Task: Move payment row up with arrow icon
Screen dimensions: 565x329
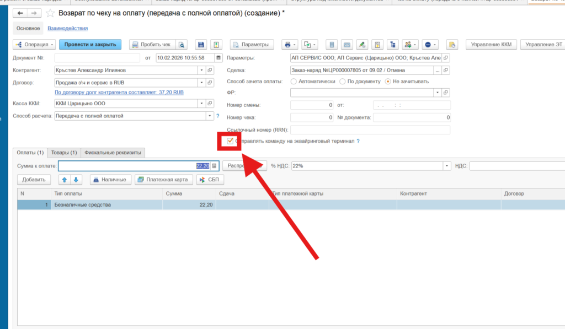Action: click(64, 180)
